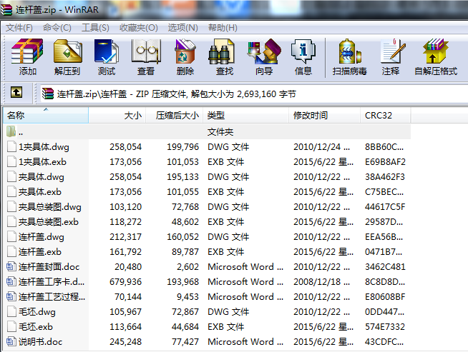Click size value 245,248

click(x=125, y=341)
